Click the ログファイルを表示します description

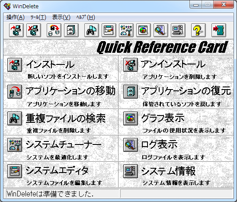point(173,157)
